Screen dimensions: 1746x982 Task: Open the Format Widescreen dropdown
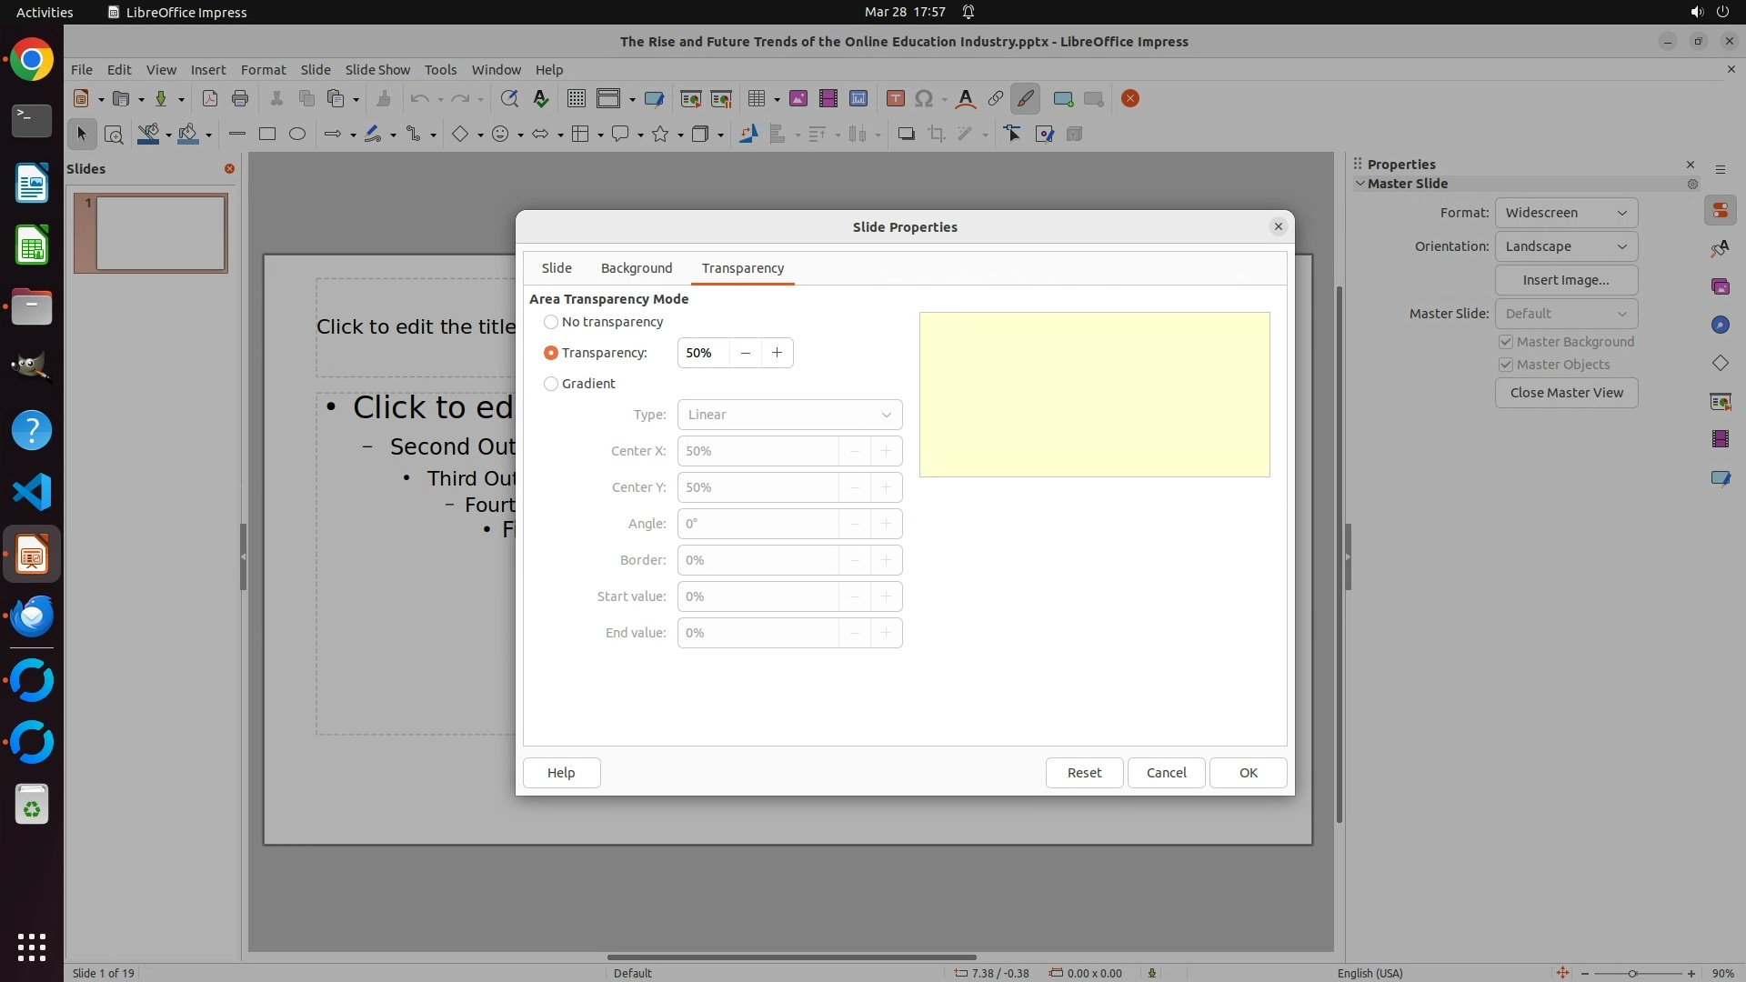coord(1566,213)
